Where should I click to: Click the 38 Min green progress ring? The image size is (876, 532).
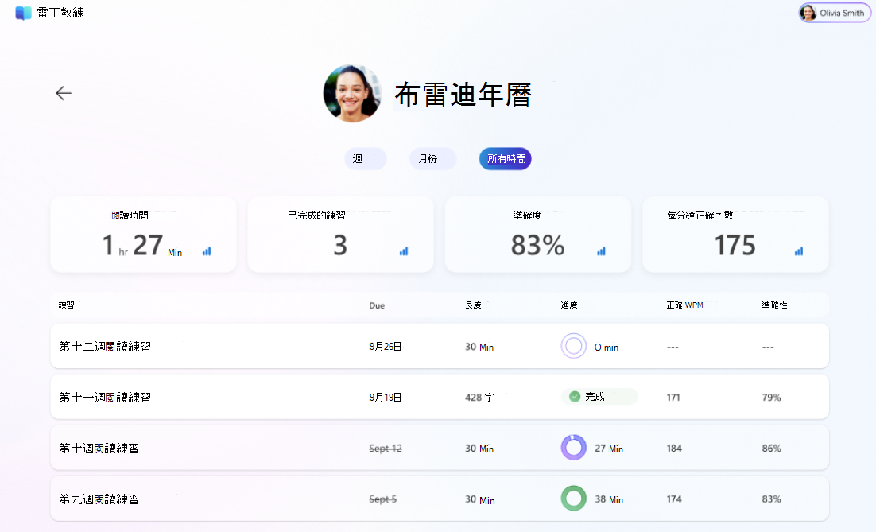(x=574, y=499)
